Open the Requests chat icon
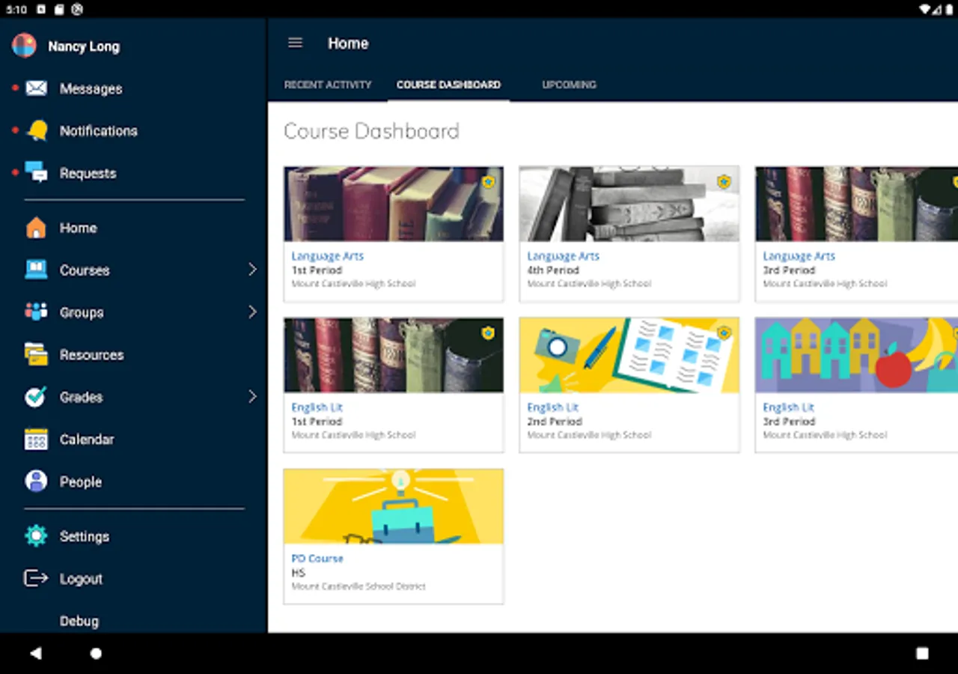958x674 pixels. click(x=36, y=173)
